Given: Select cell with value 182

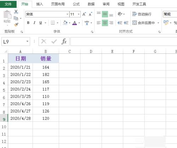Looking at the screenshot, I should point(46,74).
